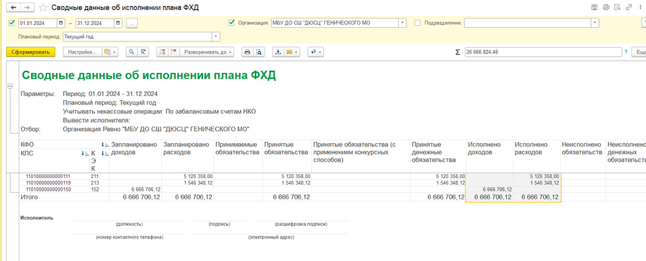646x261 pixels.
Task: Click the end date field 31.12.2024
Action: pyautogui.click(x=95, y=23)
